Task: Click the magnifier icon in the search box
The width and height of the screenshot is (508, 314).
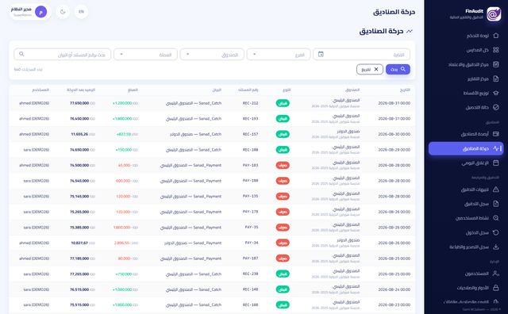Action: (21, 54)
